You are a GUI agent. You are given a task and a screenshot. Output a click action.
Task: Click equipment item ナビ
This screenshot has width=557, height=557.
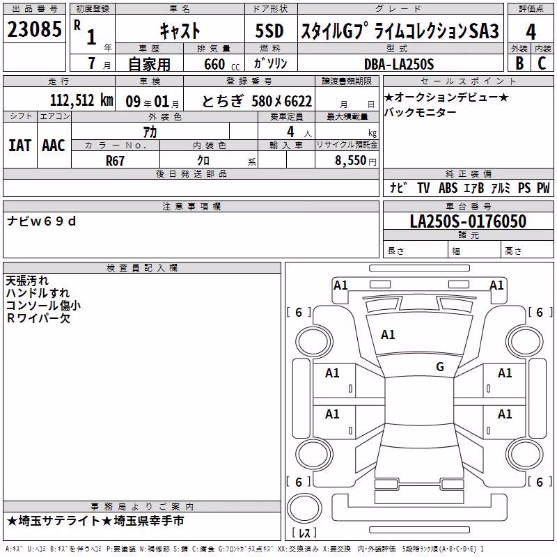398,187
